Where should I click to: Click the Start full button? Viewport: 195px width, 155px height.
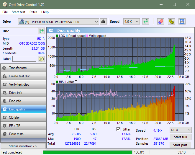click(180, 137)
